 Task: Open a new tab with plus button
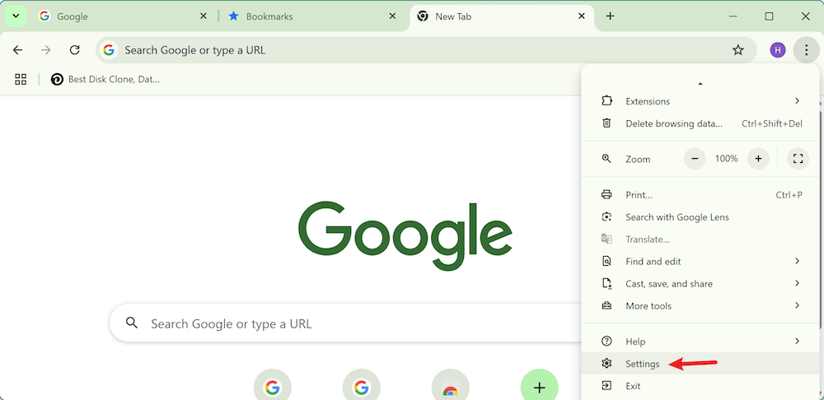click(610, 16)
